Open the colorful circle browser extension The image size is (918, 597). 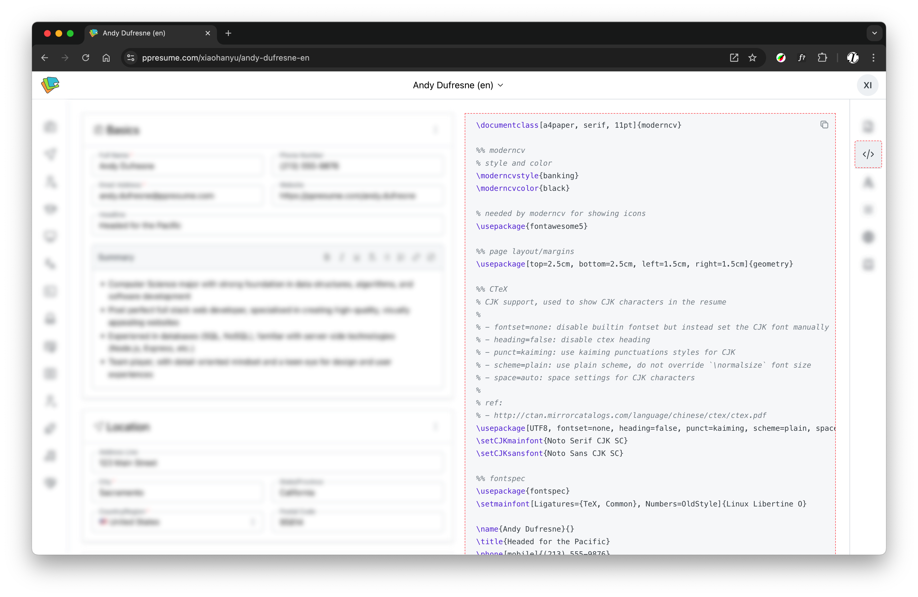[x=781, y=58]
